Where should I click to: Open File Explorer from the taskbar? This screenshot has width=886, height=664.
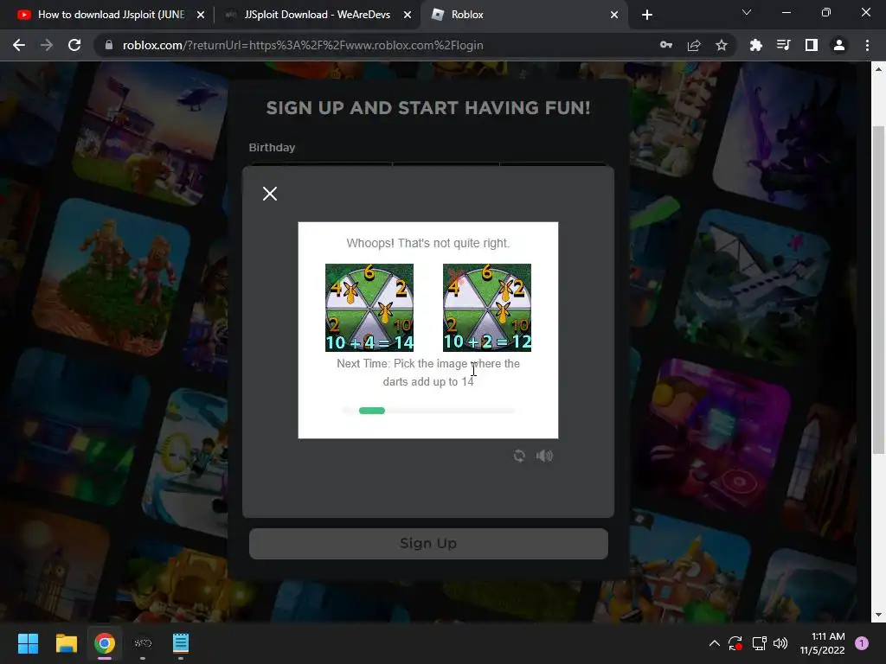pyautogui.click(x=66, y=643)
